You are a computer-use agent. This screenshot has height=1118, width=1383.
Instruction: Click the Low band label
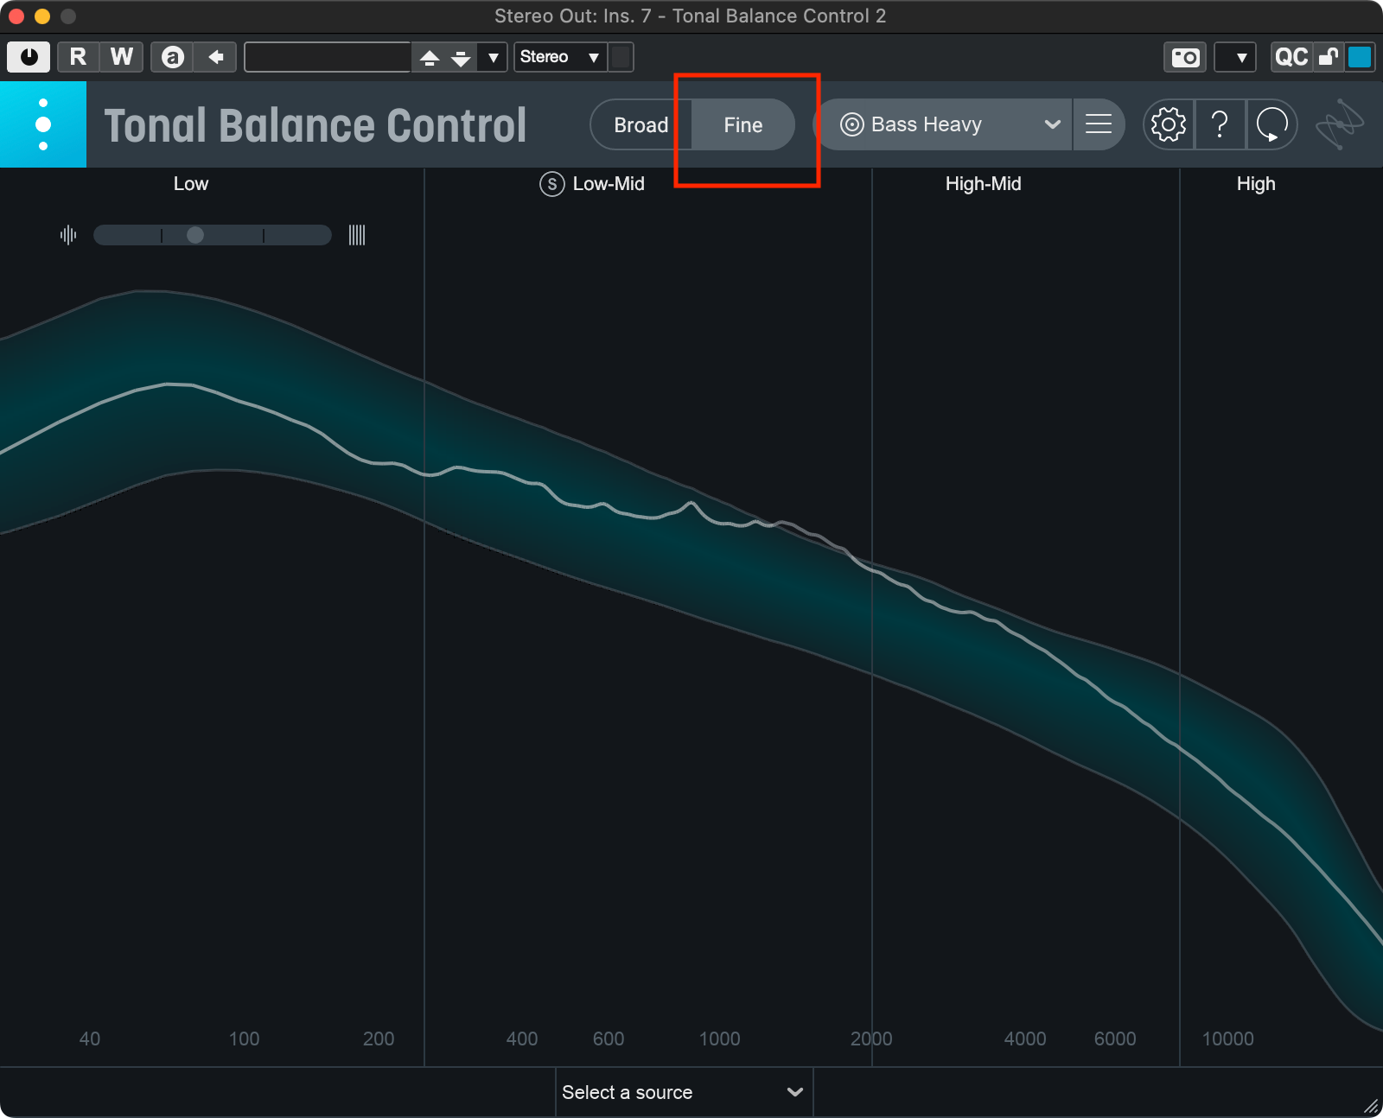click(x=191, y=184)
